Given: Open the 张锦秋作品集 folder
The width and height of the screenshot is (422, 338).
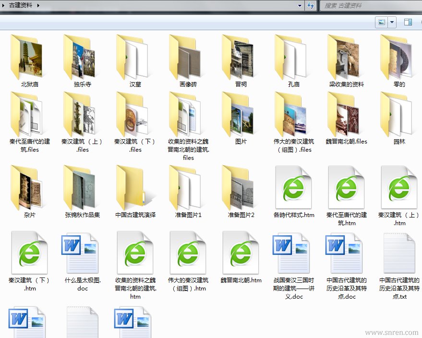Looking at the screenshot, I should pyautogui.click(x=79, y=187).
